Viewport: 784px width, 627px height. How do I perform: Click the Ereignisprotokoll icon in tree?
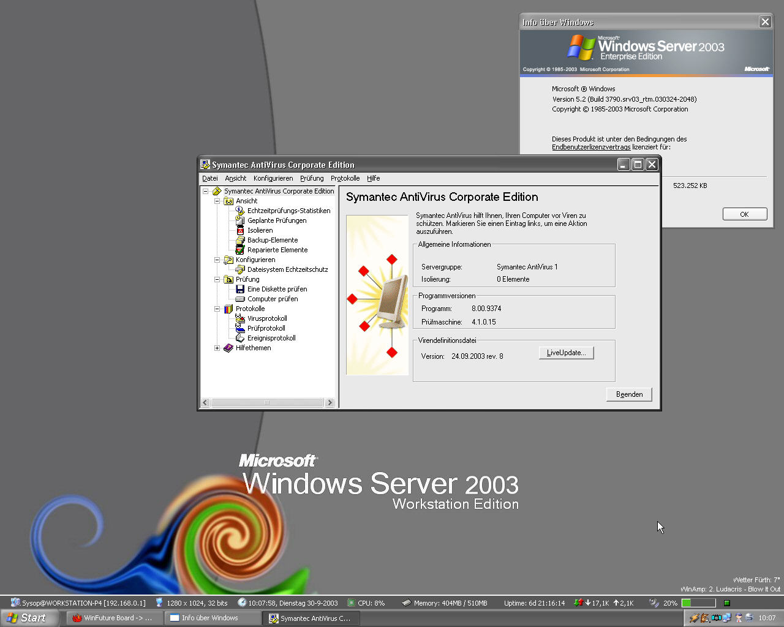pyautogui.click(x=240, y=338)
